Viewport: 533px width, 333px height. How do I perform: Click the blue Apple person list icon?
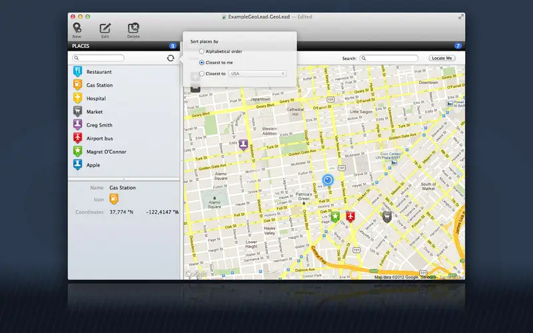point(77,165)
